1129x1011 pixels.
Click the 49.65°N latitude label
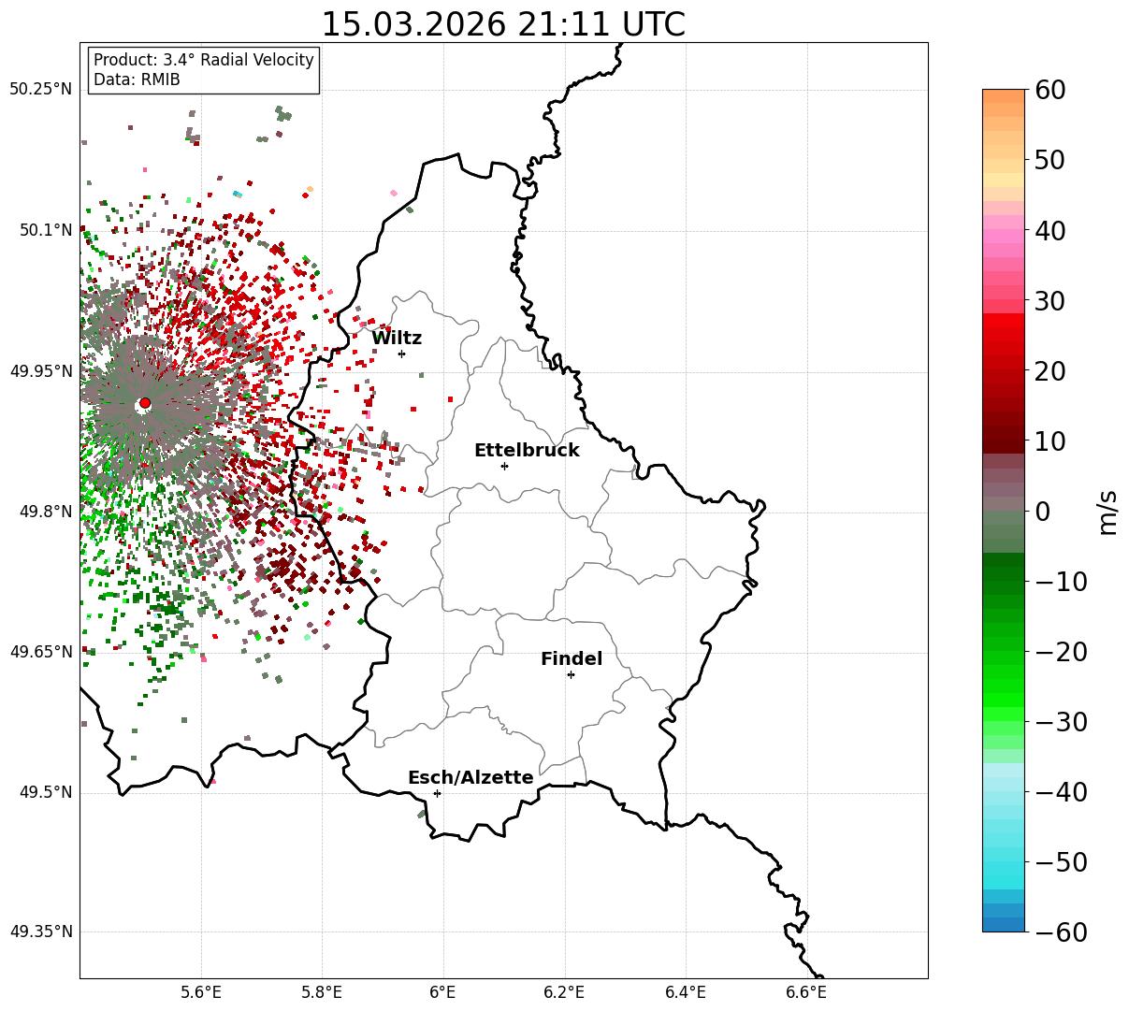40,652
